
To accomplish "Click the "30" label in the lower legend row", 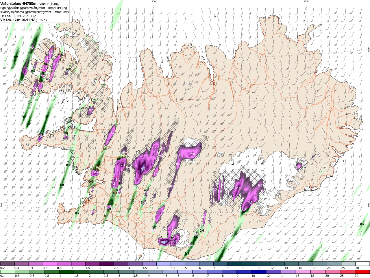I will coord(356,276).
